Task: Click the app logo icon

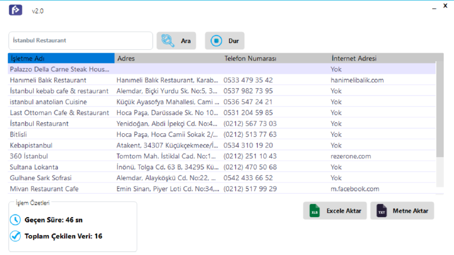Action: pos(15,10)
